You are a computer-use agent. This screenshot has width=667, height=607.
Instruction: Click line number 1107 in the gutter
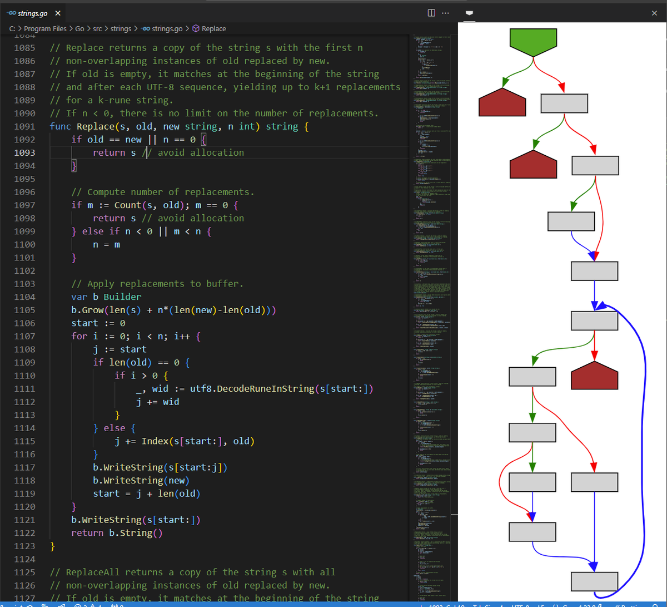[x=24, y=336]
